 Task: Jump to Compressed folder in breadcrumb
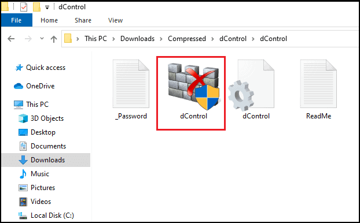pos(187,39)
